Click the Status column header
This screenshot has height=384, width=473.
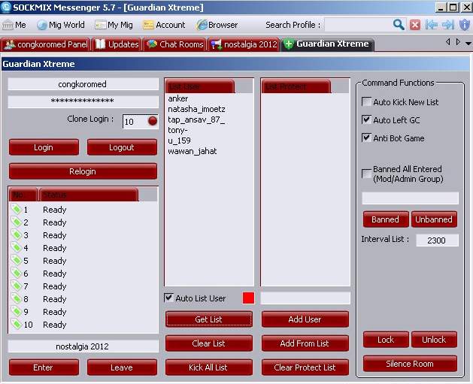[89, 195]
